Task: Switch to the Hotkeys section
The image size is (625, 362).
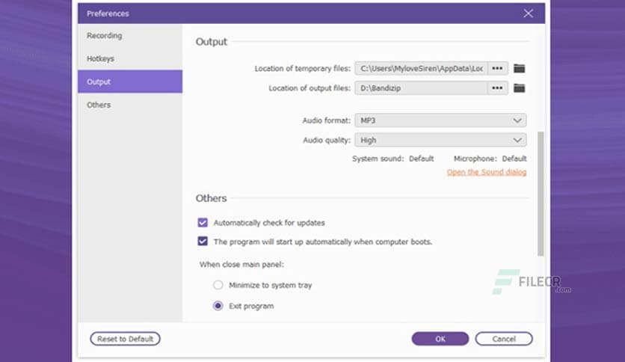Action: [130, 58]
